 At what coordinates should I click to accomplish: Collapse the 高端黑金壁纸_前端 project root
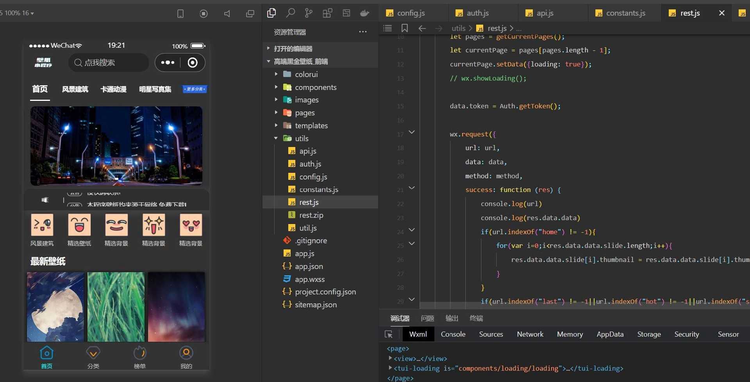coord(268,61)
